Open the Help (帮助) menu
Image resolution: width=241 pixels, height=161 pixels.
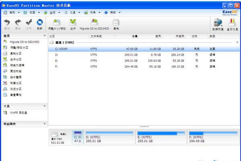pyautogui.click(x=112, y=12)
